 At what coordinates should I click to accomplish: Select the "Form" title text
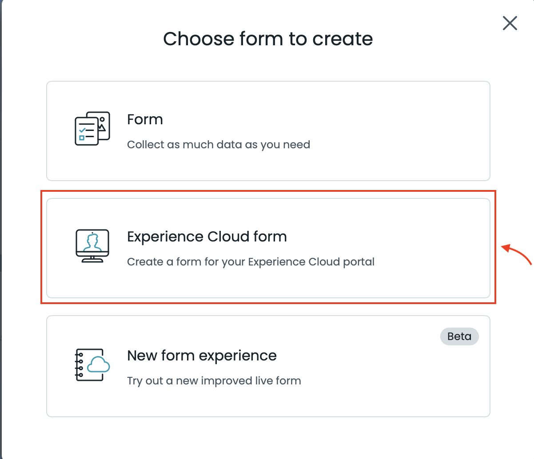click(145, 119)
